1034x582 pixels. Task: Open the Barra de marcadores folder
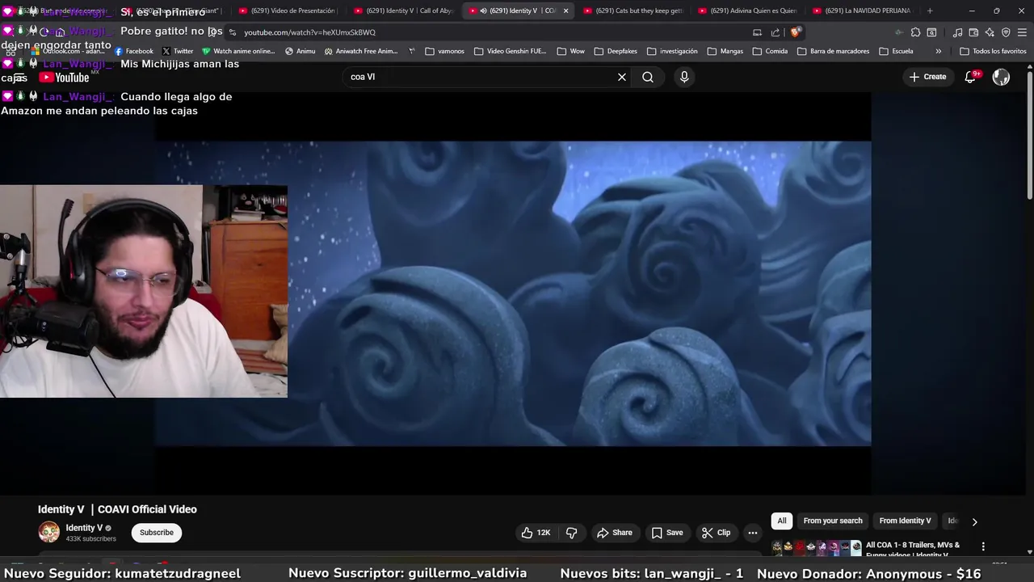833,51
